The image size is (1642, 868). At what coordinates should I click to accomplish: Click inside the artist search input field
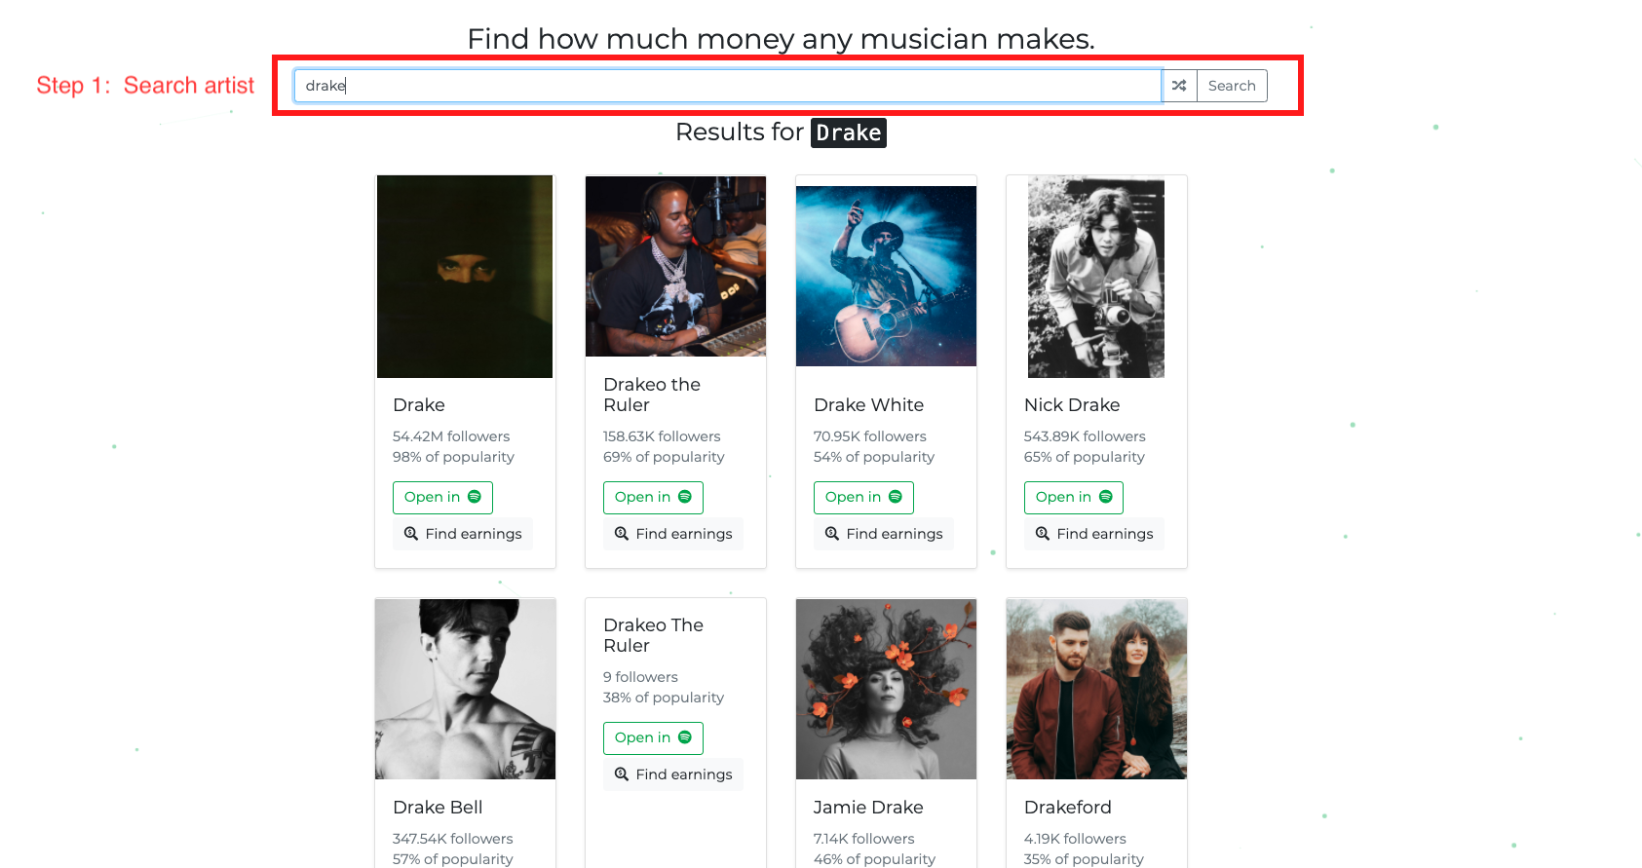728,85
